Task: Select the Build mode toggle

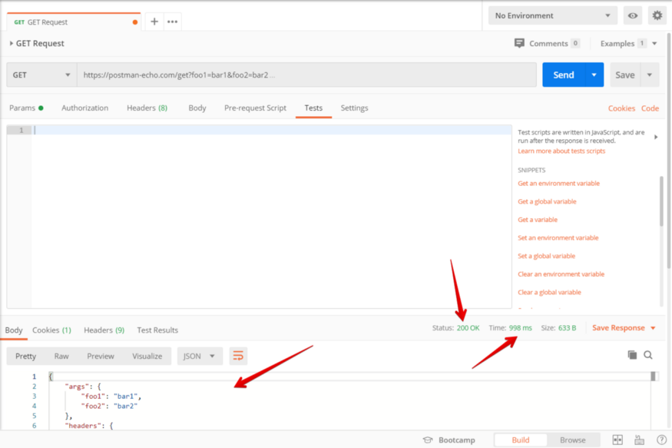Action: click(x=520, y=440)
